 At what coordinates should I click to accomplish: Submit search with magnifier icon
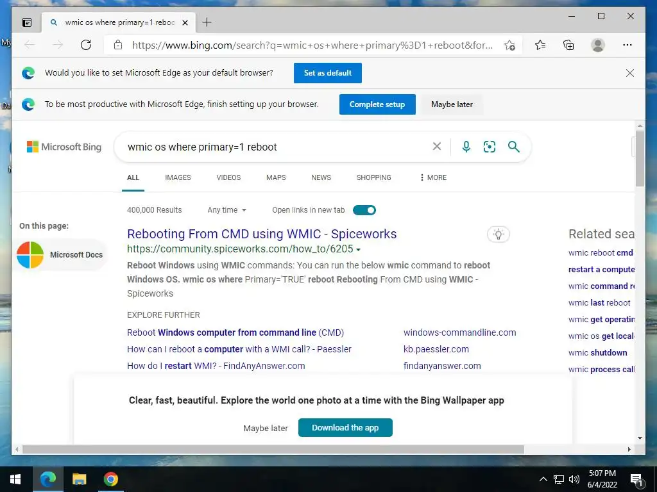(514, 147)
